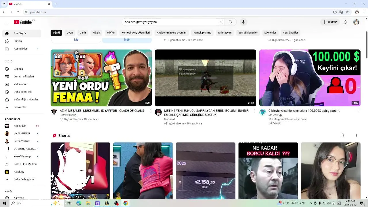This screenshot has width=368, height=207.
Task: Select the Canlı filter chip
Action: click(x=83, y=32)
